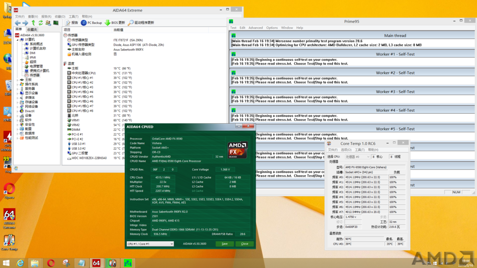477x268 pixels.
Task: Go forward with AIDA64 blue right arrow
Action: [x=25, y=23]
